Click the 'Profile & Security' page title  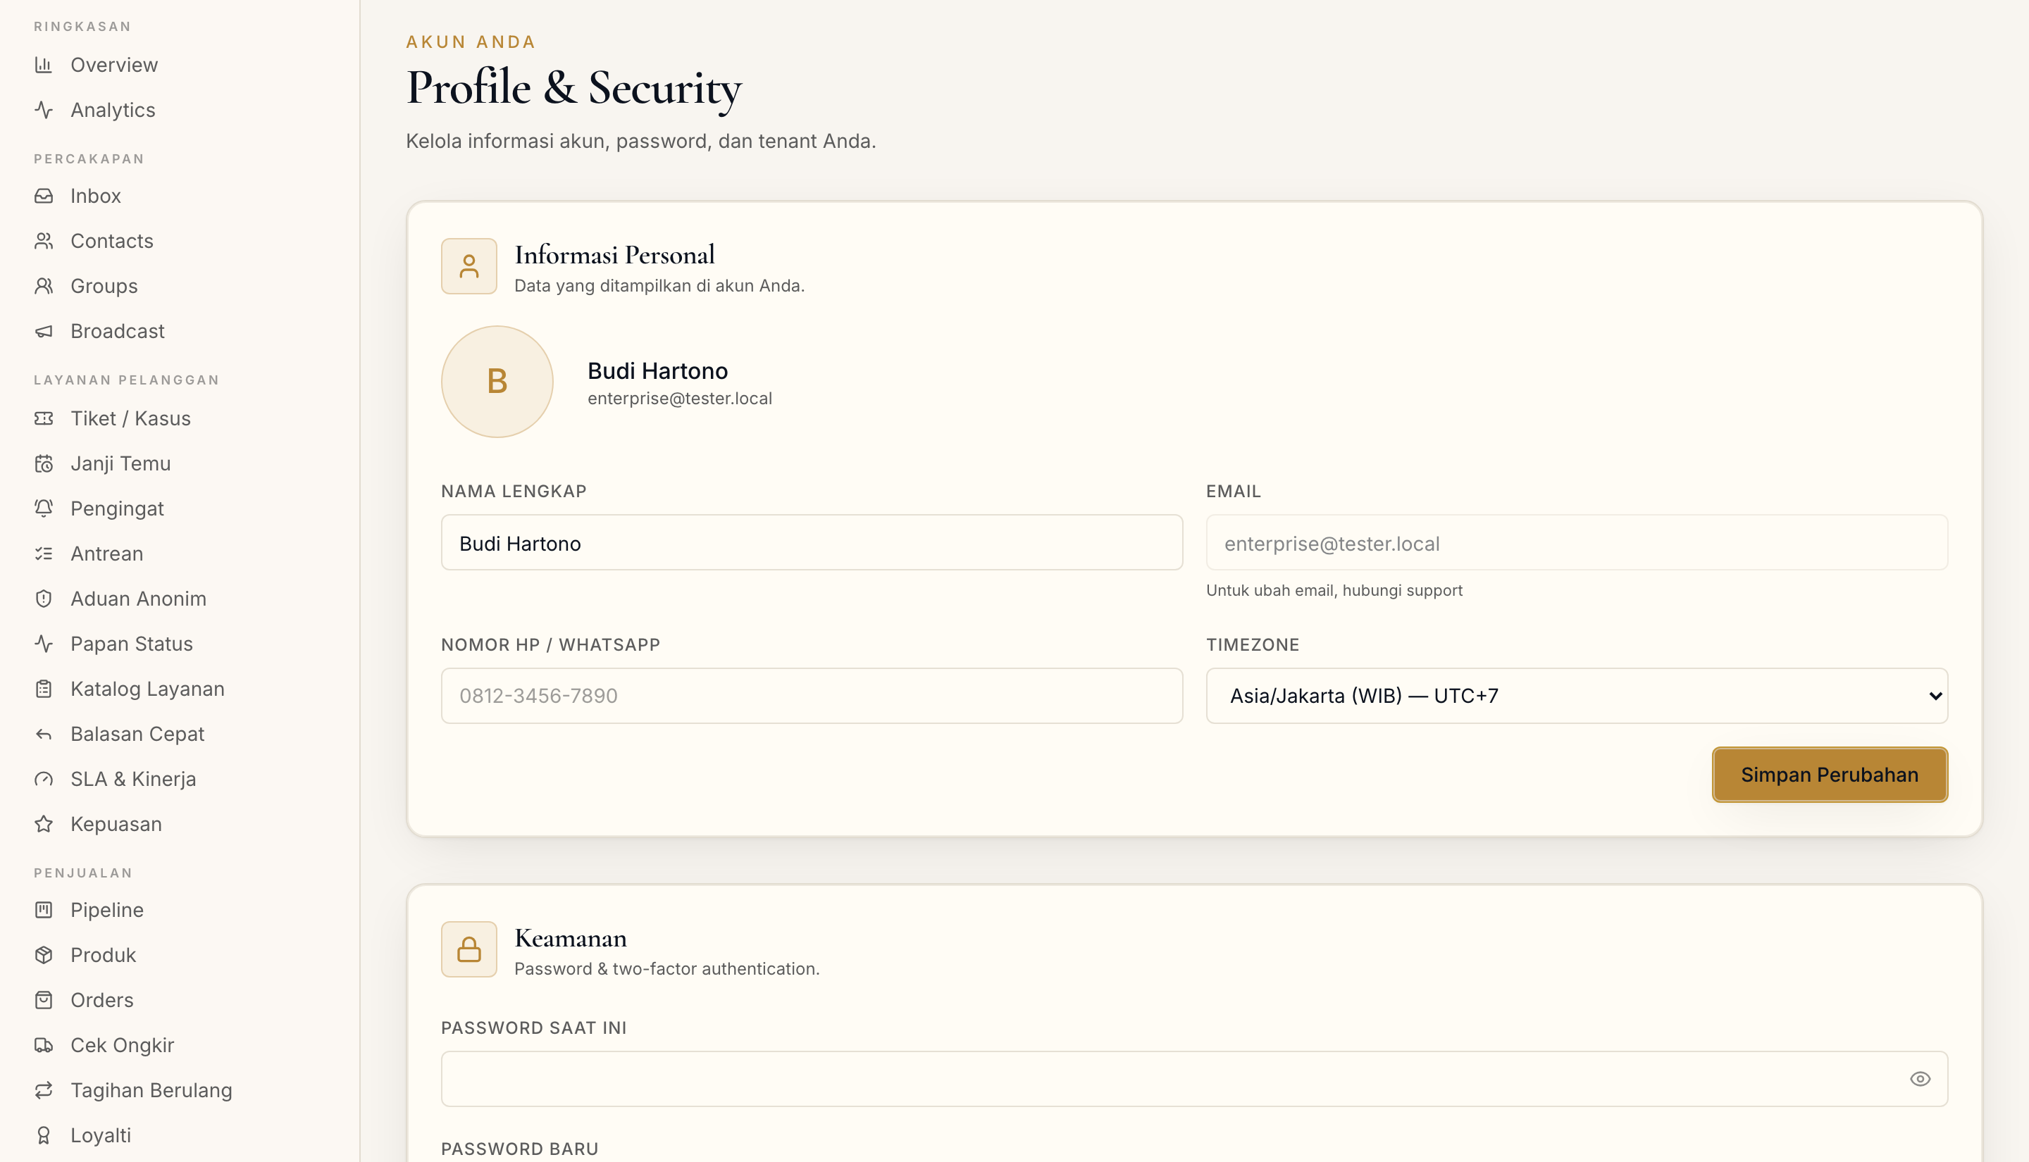coord(574,88)
